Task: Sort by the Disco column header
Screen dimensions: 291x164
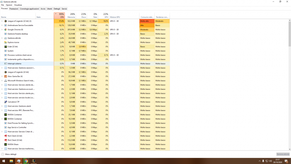Action: (81, 16)
